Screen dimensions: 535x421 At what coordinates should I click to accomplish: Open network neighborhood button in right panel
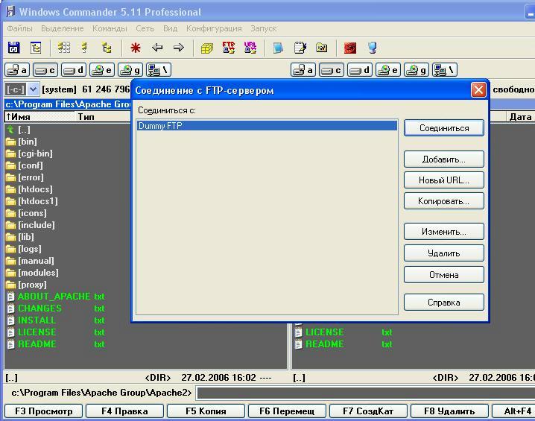point(445,70)
